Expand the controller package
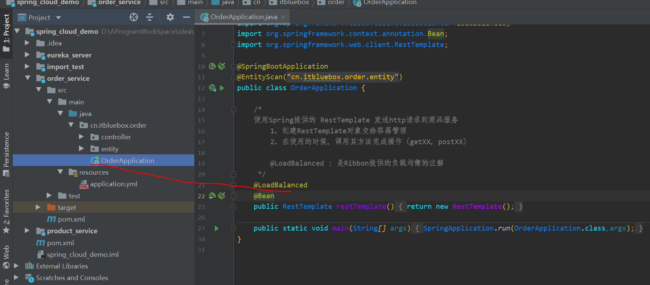The image size is (650, 285). point(82,137)
